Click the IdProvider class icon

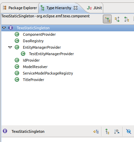pyautogui.click(x=17, y=60)
